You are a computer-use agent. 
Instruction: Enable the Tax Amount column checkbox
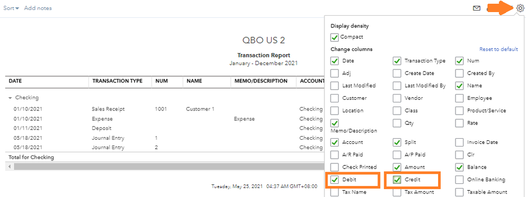pos(397,192)
